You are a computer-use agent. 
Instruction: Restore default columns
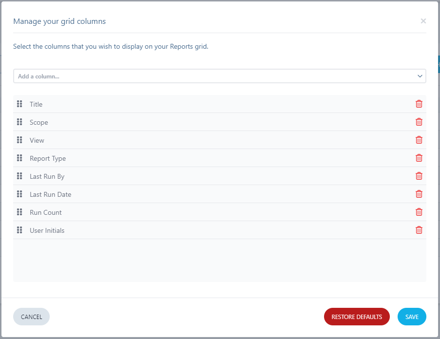click(357, 317)
